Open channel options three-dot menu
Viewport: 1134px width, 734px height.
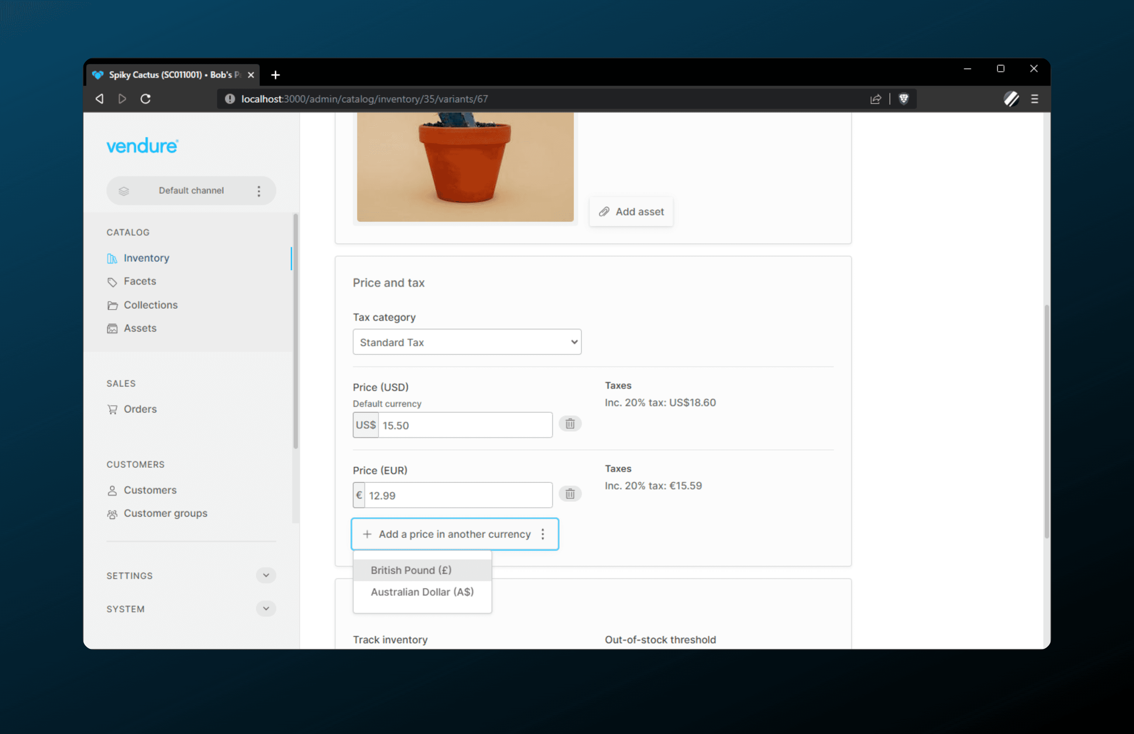point(259,191)
